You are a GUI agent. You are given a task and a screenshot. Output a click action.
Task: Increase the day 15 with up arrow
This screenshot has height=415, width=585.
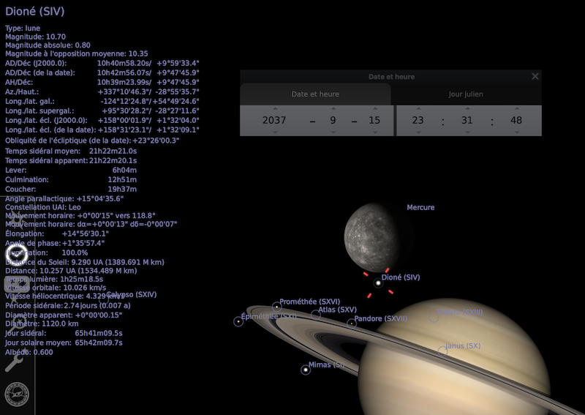tap(374, 109)
